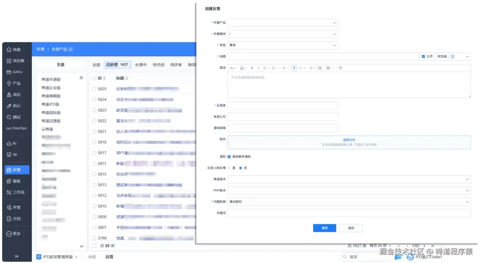Insert a code block in the editor
The width and height of the screenshot is (480, 263).
tap(300, 68)
